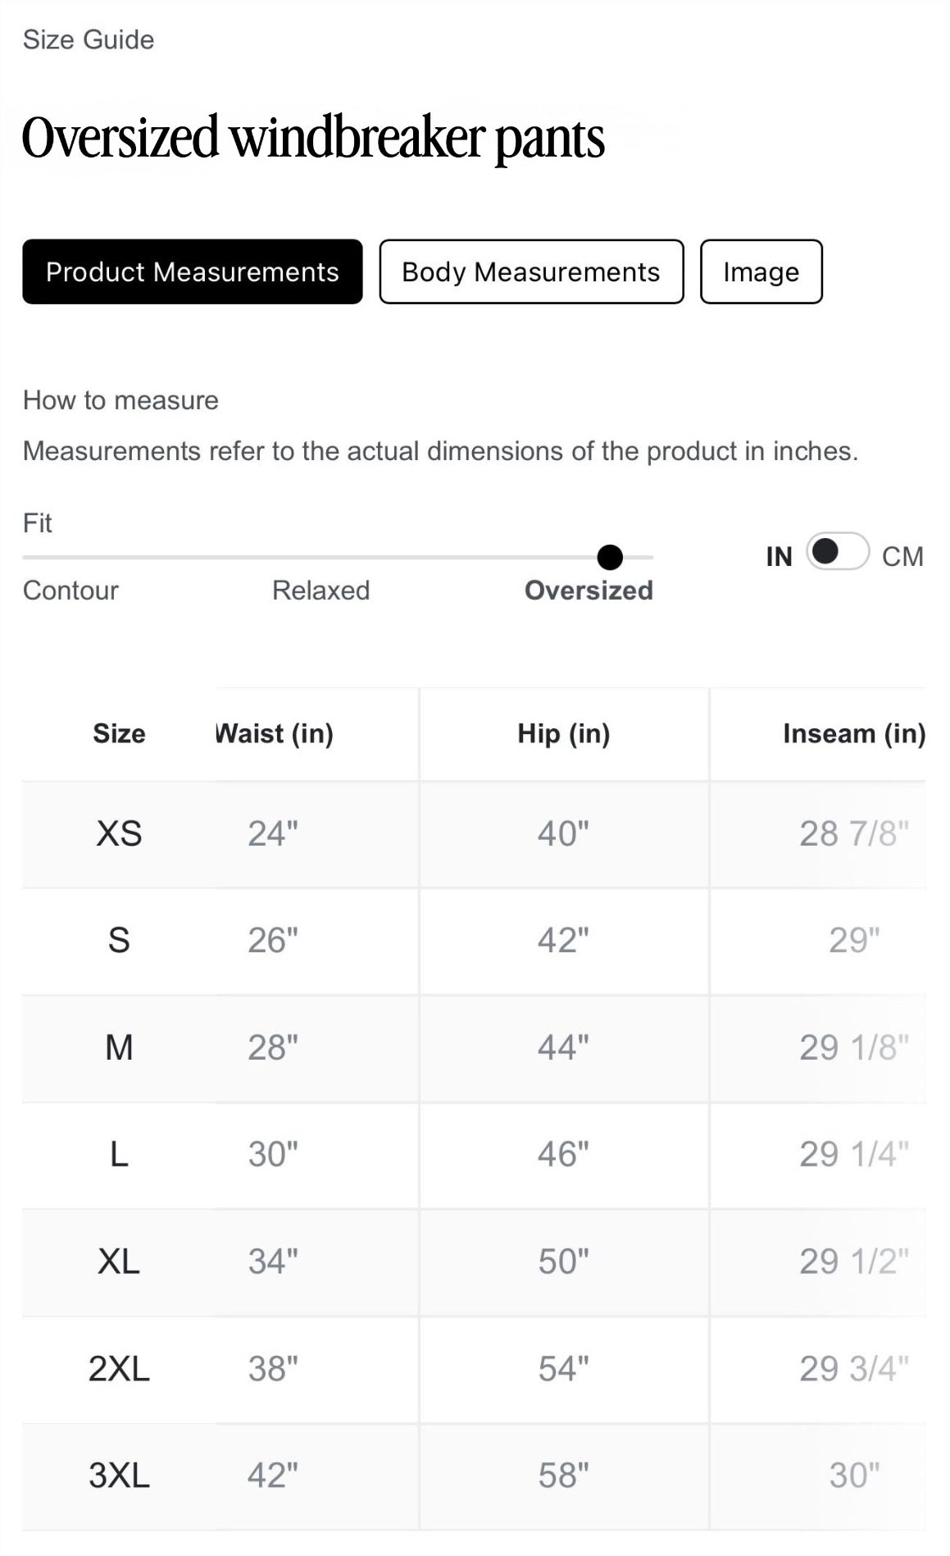
Task: Click the 2XL inseam value 29 3/4"
Action: point(854,1369)
